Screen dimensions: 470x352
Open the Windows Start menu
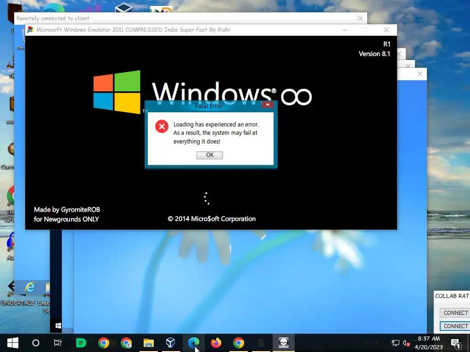pyautogui.click(x=12, y=343)
